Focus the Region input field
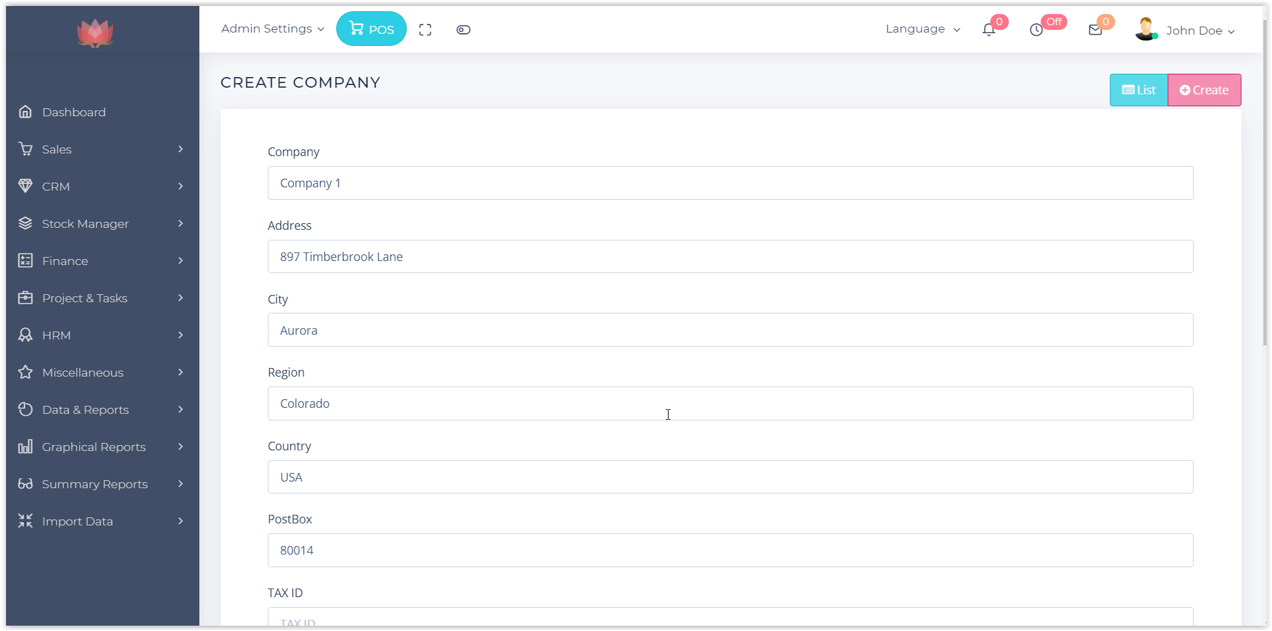 point(730,403)
